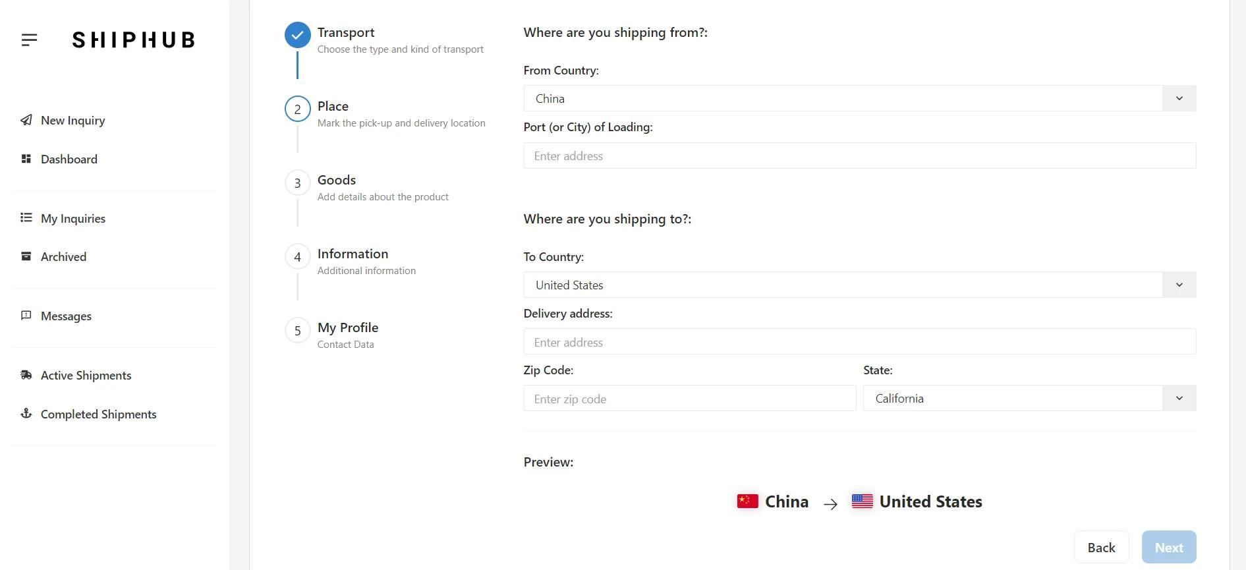Click the My Inquiries list icon
1246x570 pixels.
[26, 217]
